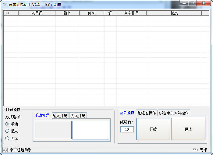Image resolution: width=213 pixels, height=155 pixels.
Task: Click the gray captcha image box
Action: [x=53, y=130]
